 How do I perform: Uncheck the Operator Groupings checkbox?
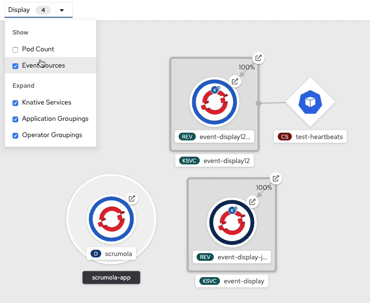[x=15, y=136]
